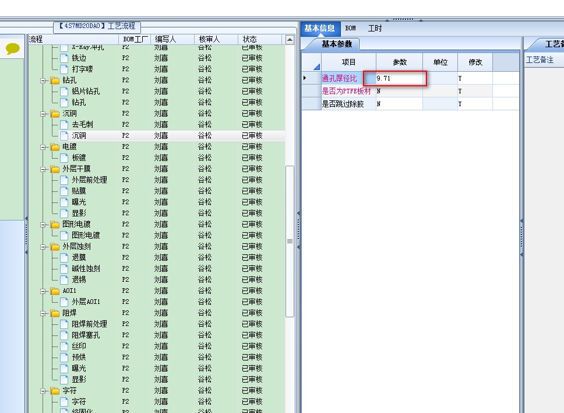This screenshot has width=564, height=413.
Task: Collapse the 字符 tree node
Action: (43, 391)
